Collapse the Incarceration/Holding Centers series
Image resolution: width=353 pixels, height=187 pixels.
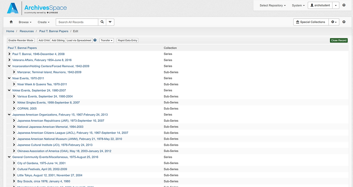click(x=9, y=66)
